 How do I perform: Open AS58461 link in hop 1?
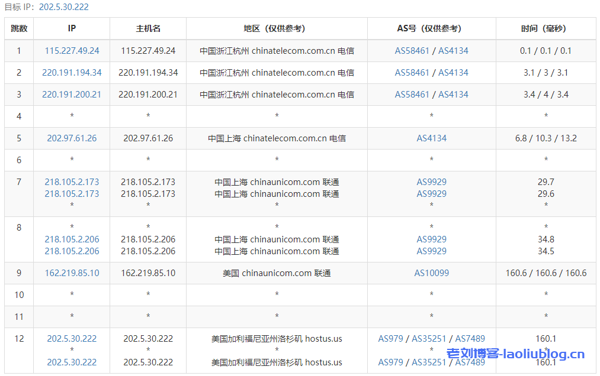(x=410, y=50)
